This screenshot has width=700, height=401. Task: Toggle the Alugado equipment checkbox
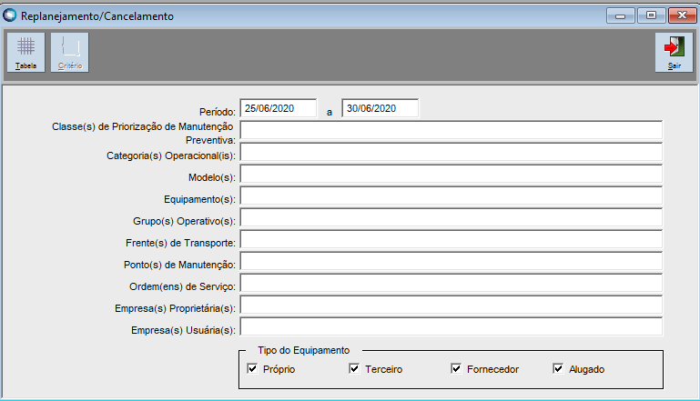click(x=559, y=369)
